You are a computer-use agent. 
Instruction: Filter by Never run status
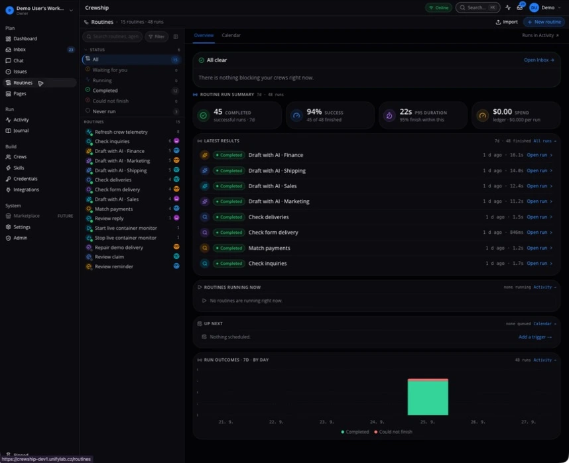click(132, 111)
